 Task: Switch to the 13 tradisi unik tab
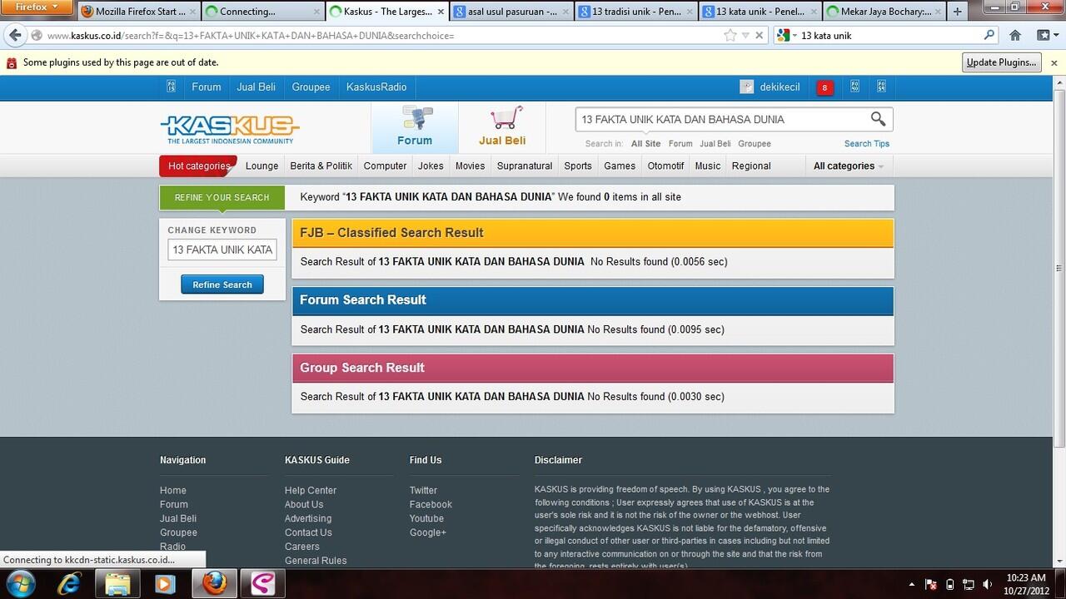click(635, 12)
